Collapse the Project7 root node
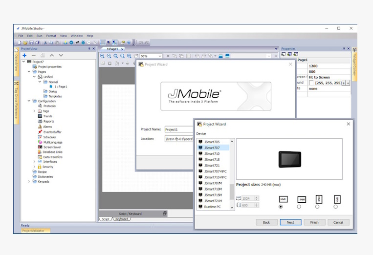Image resolution: width=373 pixels, height=255 pixels. tap(23, 62)
